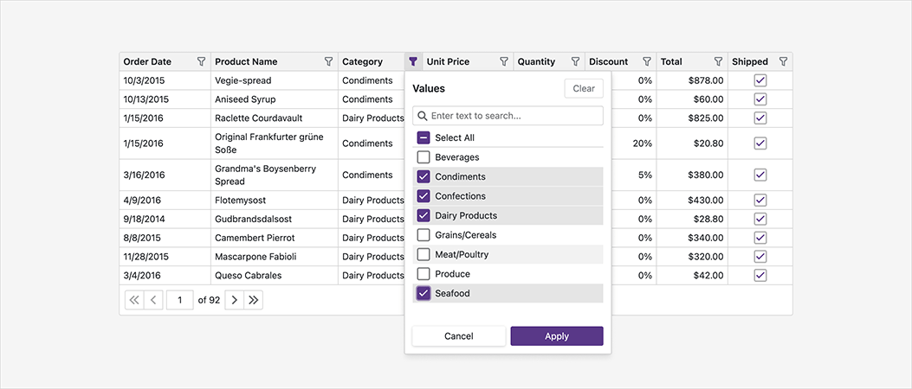Go to the first page

pyautogui.click(x=134, y=300)
